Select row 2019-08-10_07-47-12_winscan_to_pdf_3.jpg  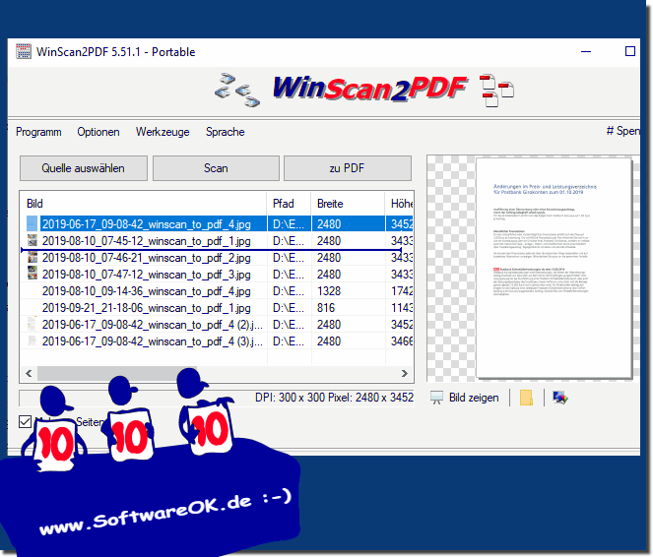[x=218, y=275]
